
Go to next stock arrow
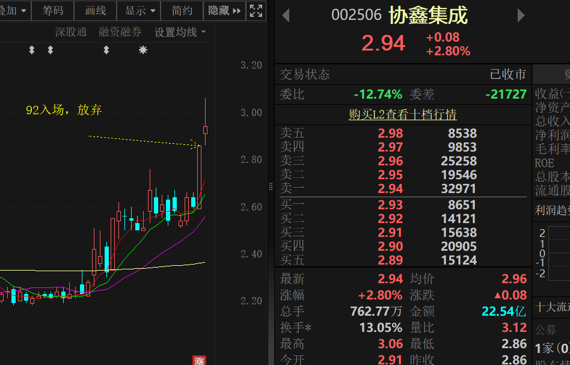(x=521, y=16)
